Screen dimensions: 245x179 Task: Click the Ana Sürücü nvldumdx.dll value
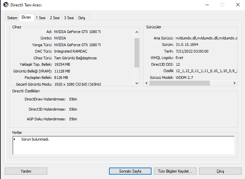coord(206,38)
